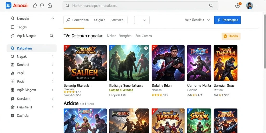
Task: Expand the Venckan sidebar entry
Action: [x=52, y=99]
